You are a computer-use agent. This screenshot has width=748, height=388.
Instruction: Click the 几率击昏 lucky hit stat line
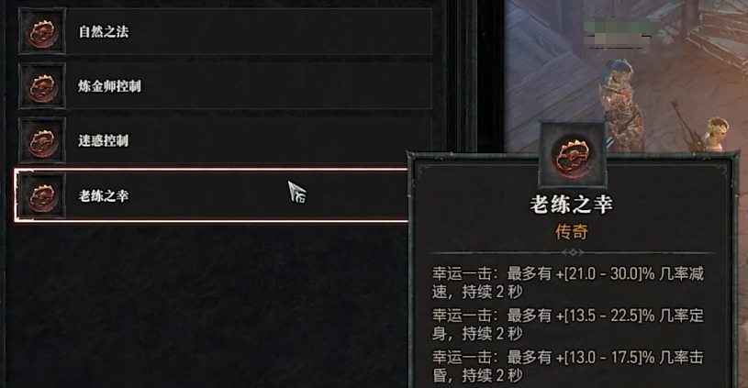tap(568, 366)
